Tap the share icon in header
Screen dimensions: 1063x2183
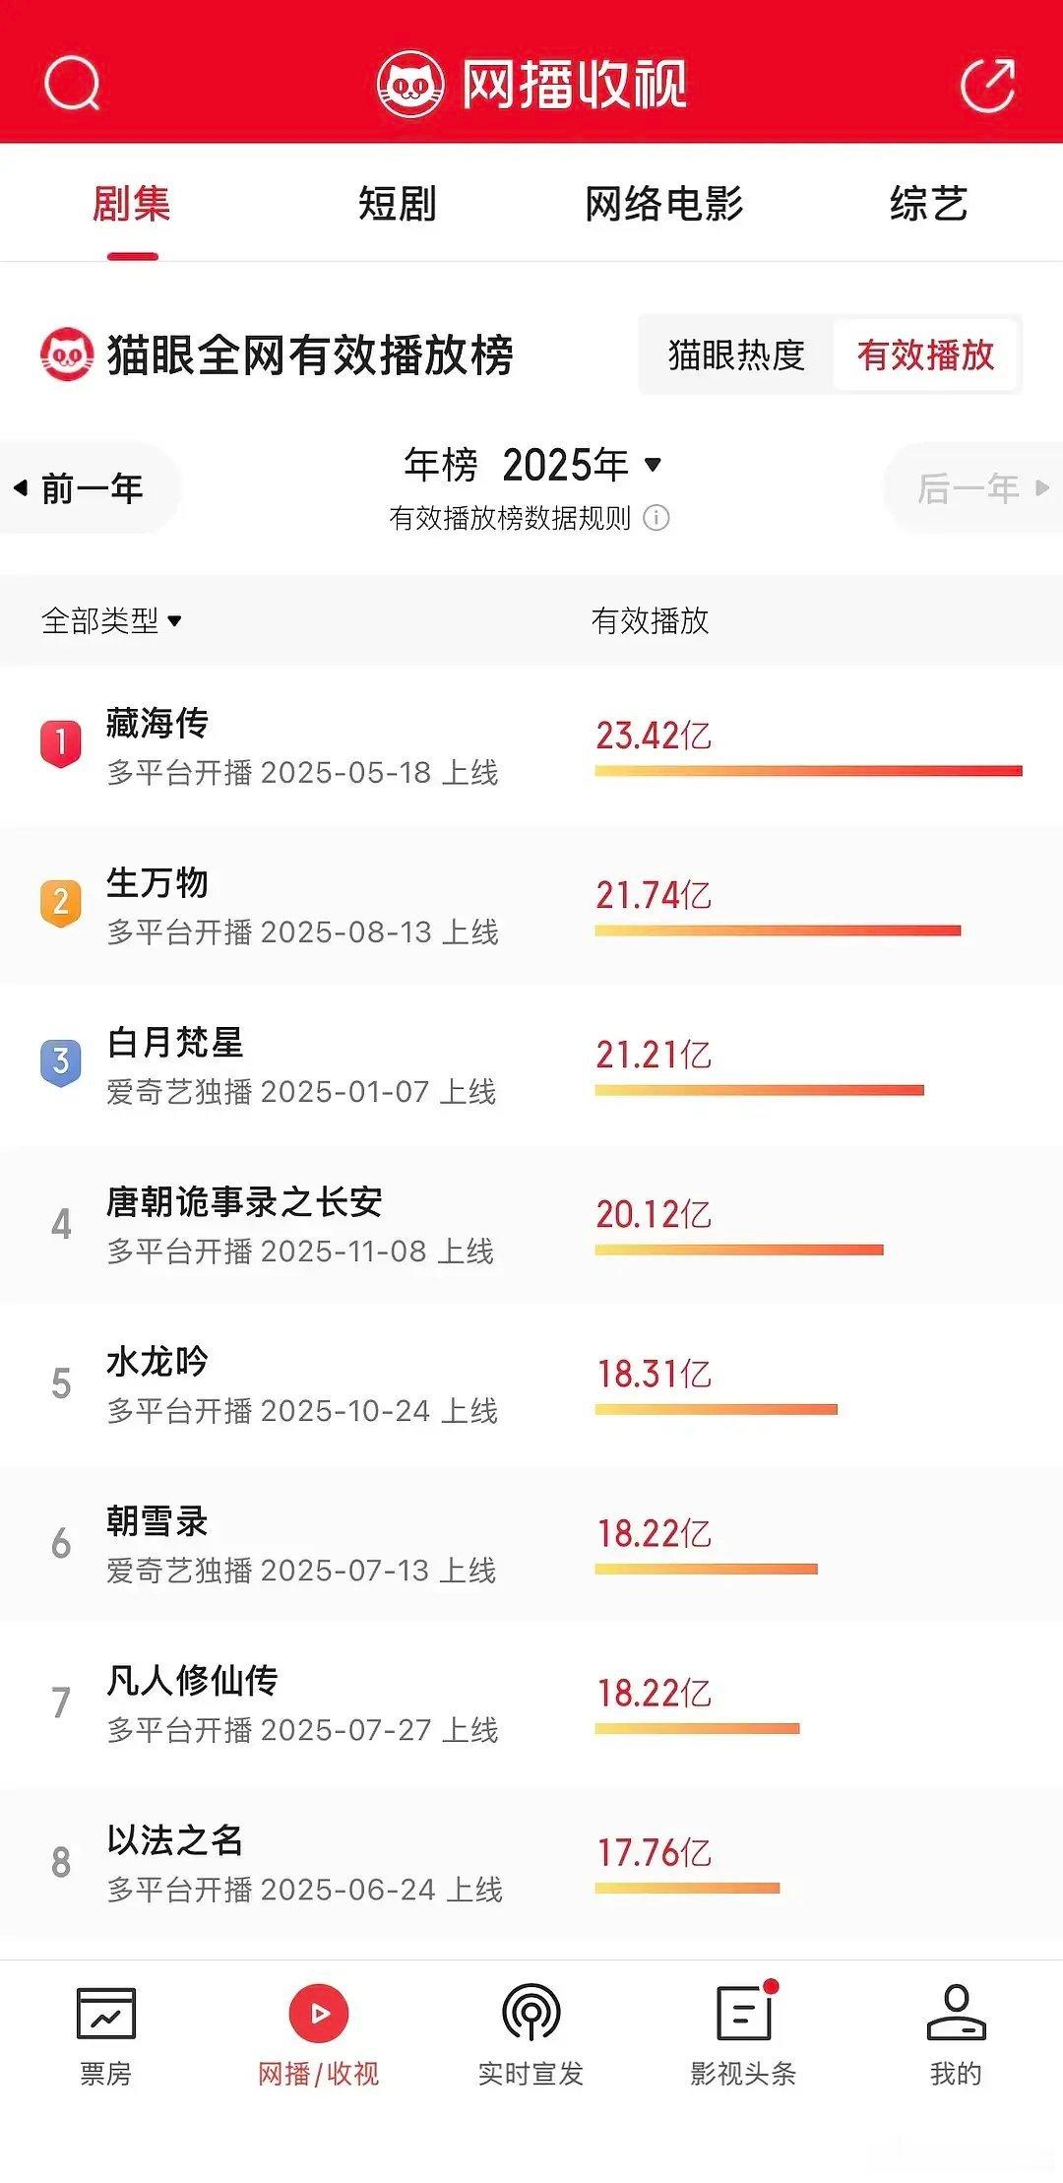(988, 86)
